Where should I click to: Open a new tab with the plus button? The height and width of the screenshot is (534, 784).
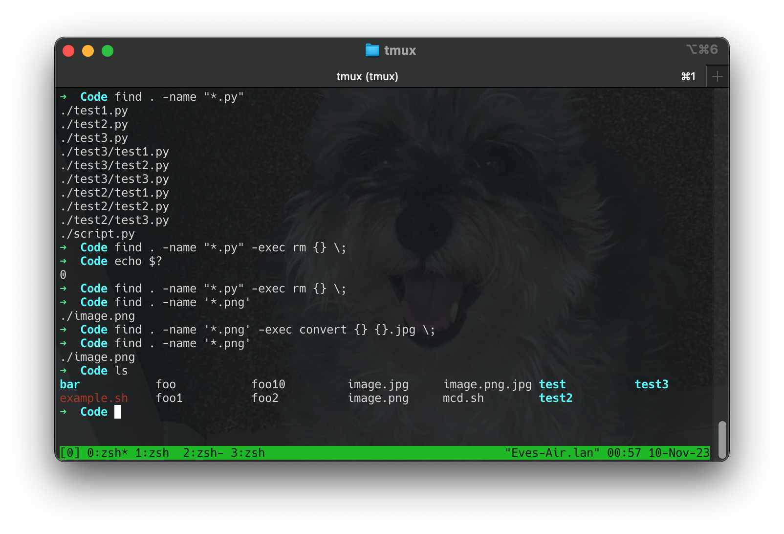717,76
